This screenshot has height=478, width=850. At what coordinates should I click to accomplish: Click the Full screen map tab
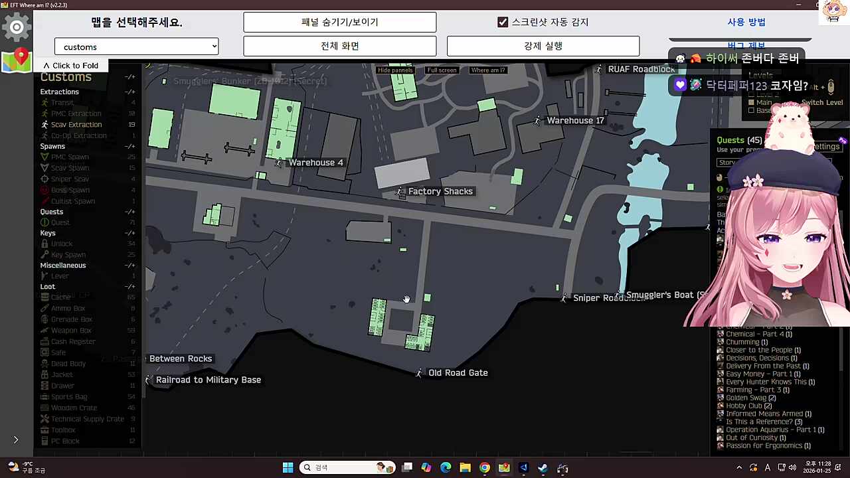pyautogui.click(x=442, y=70)
